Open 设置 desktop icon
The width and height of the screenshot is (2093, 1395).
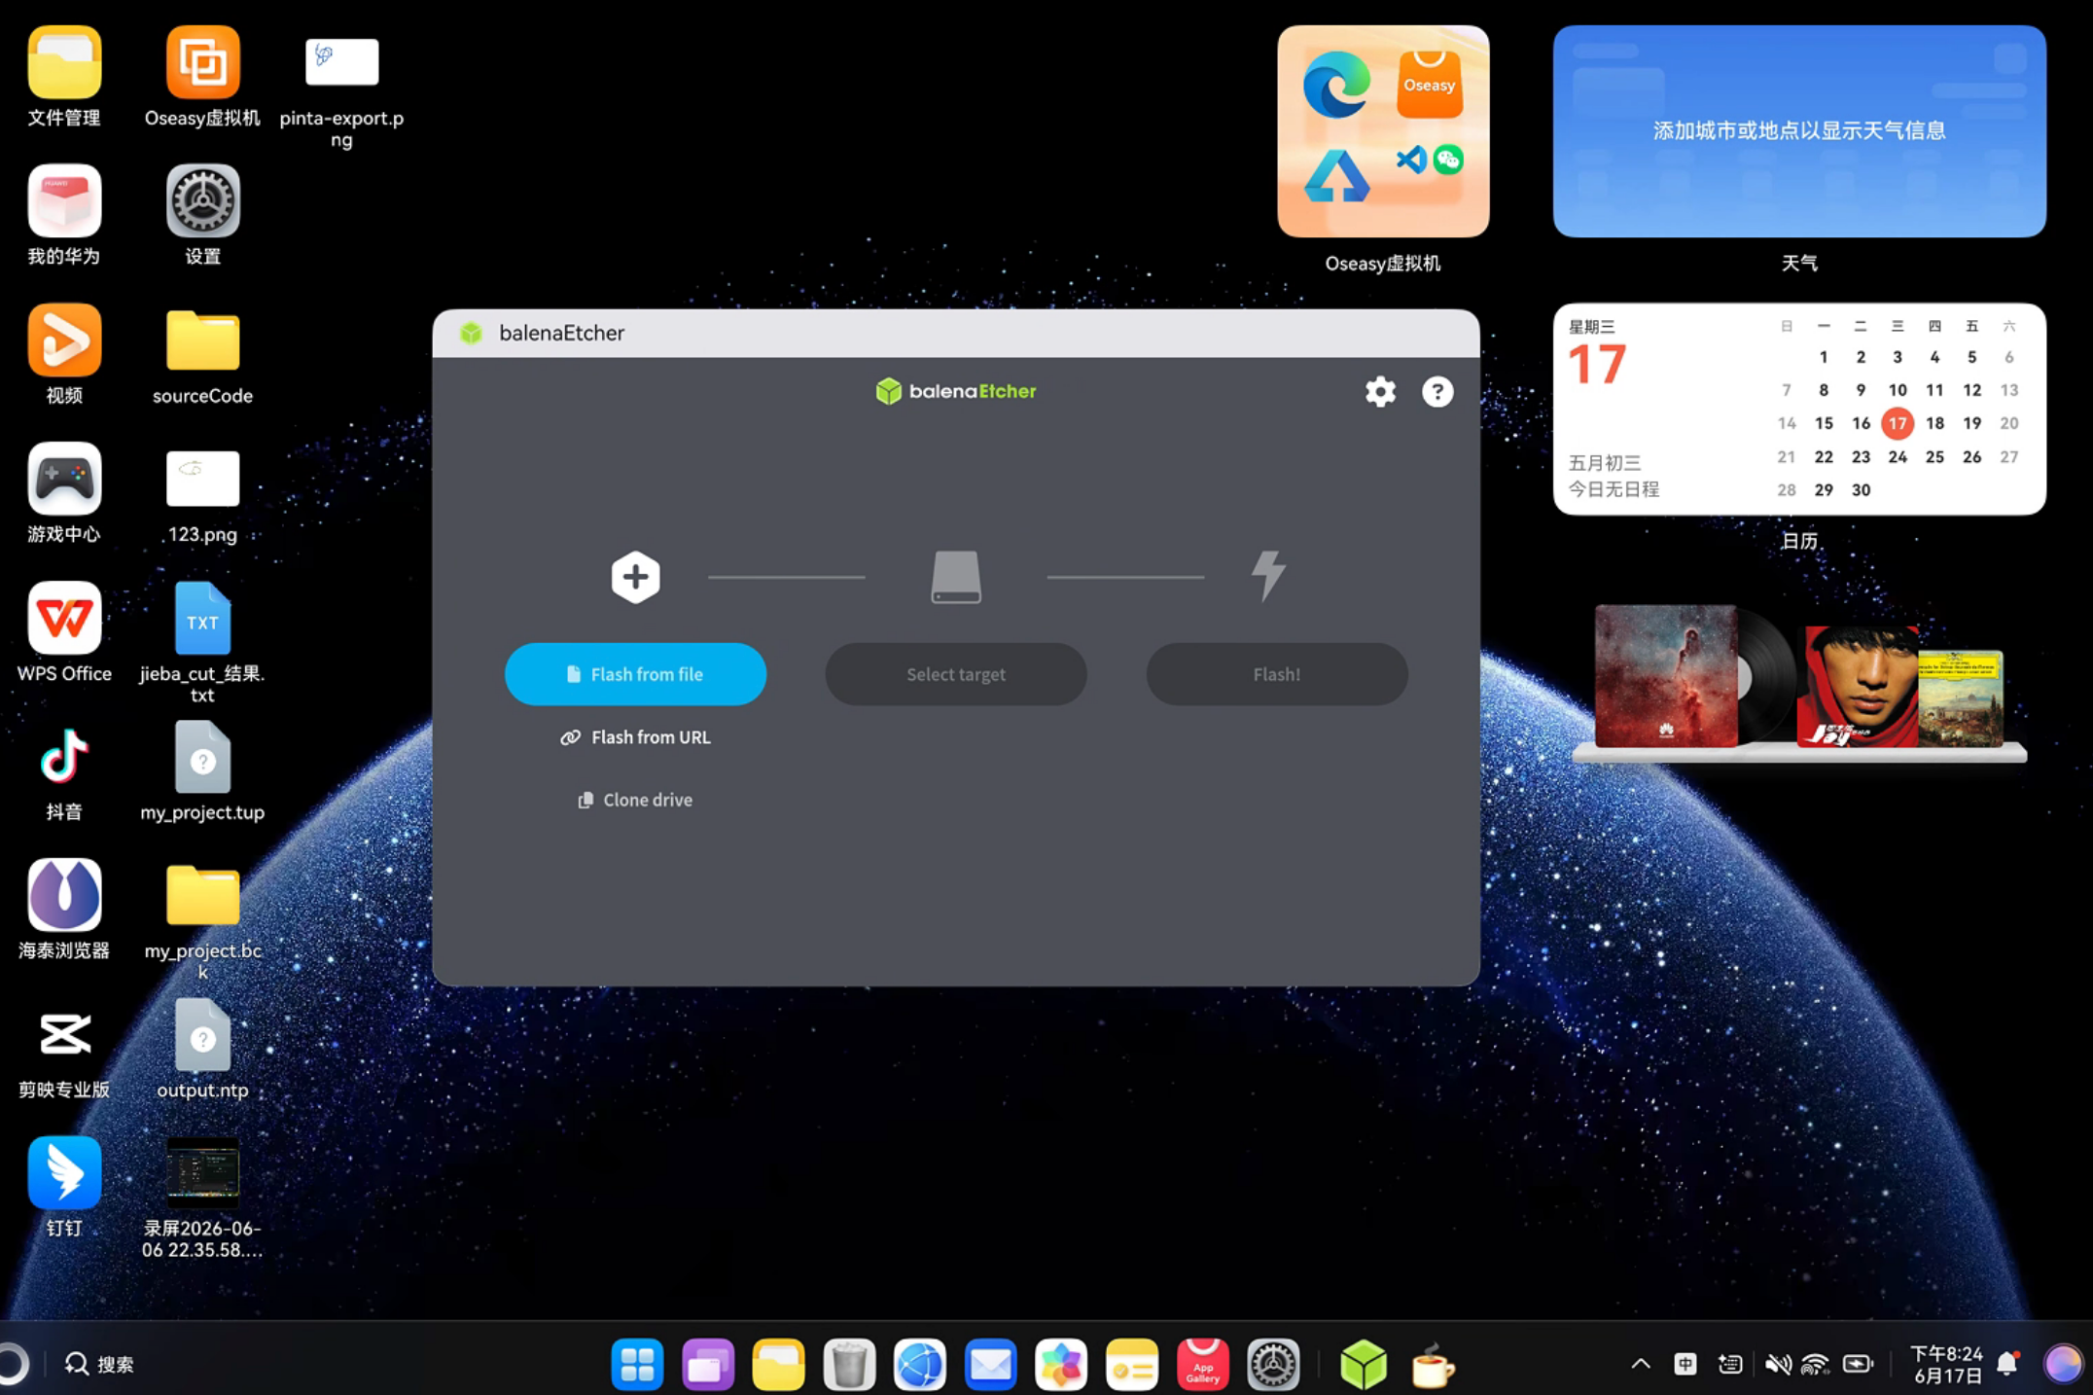click(202, 216)
